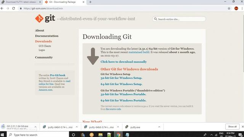Open the Community section
The height and width of the screenshot is (137, 244).
tap(44, 57)
